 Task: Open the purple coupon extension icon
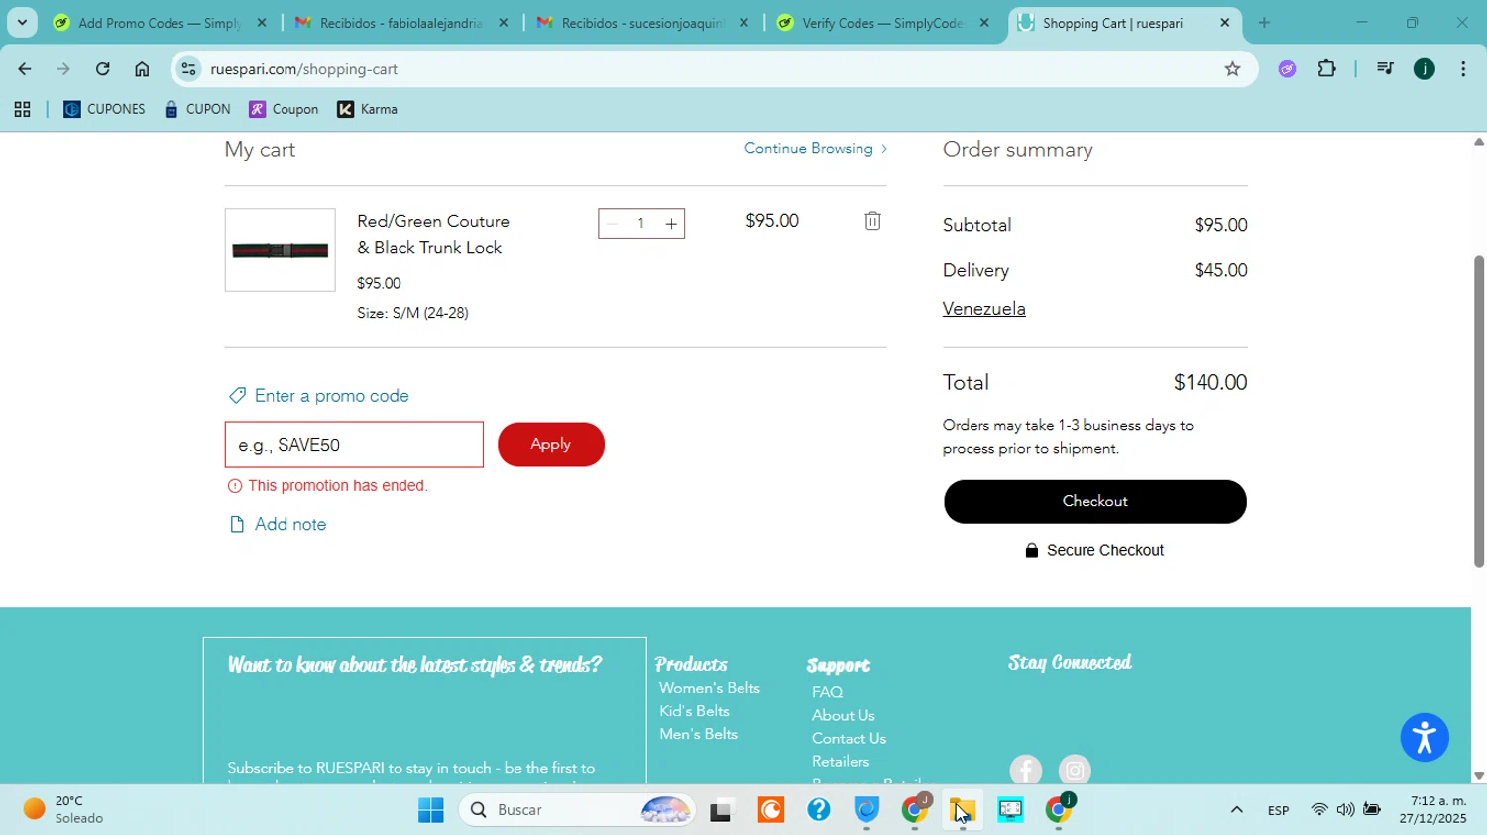coord(1287,69)
